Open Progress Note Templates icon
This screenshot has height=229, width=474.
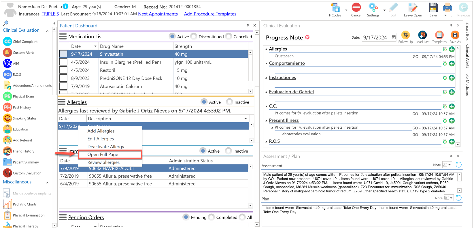point(439,35)
